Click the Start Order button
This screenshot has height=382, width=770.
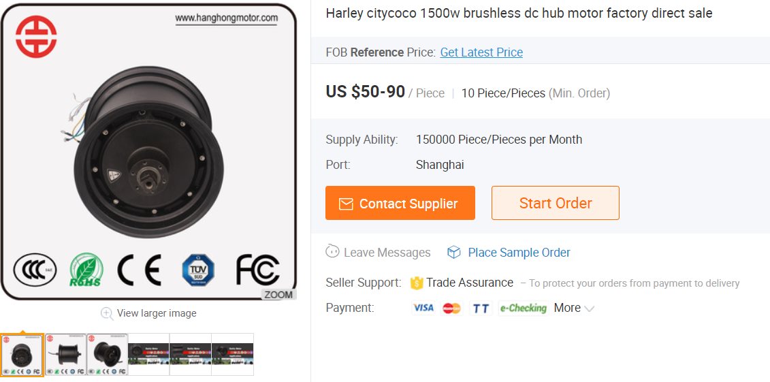coord(556,203)
